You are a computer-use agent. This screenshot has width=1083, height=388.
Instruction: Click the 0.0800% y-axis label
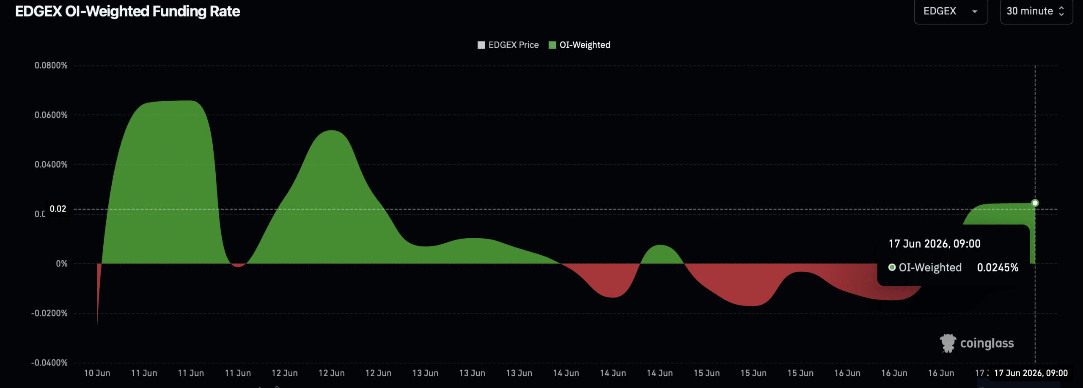tap(51, 66)
